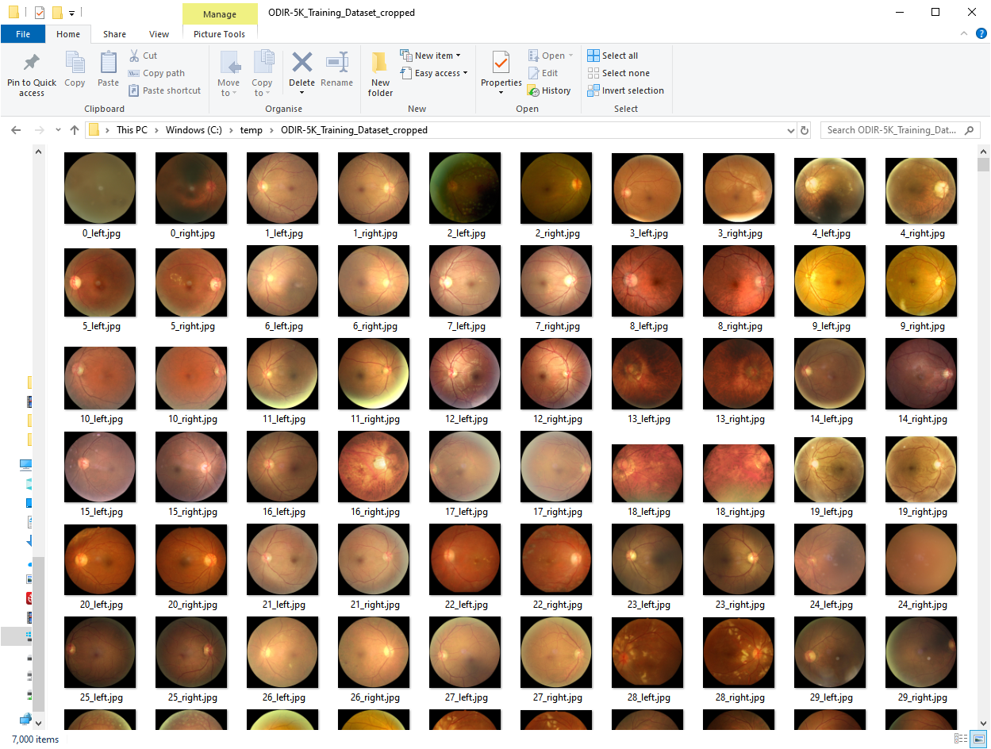
Task: Select the 4_right.jpg thumbnail
Action: click(921, 190)
